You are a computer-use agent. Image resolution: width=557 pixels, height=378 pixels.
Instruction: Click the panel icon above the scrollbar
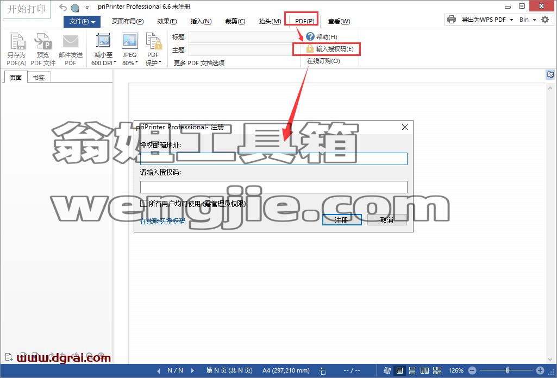[x=550, y=74]
